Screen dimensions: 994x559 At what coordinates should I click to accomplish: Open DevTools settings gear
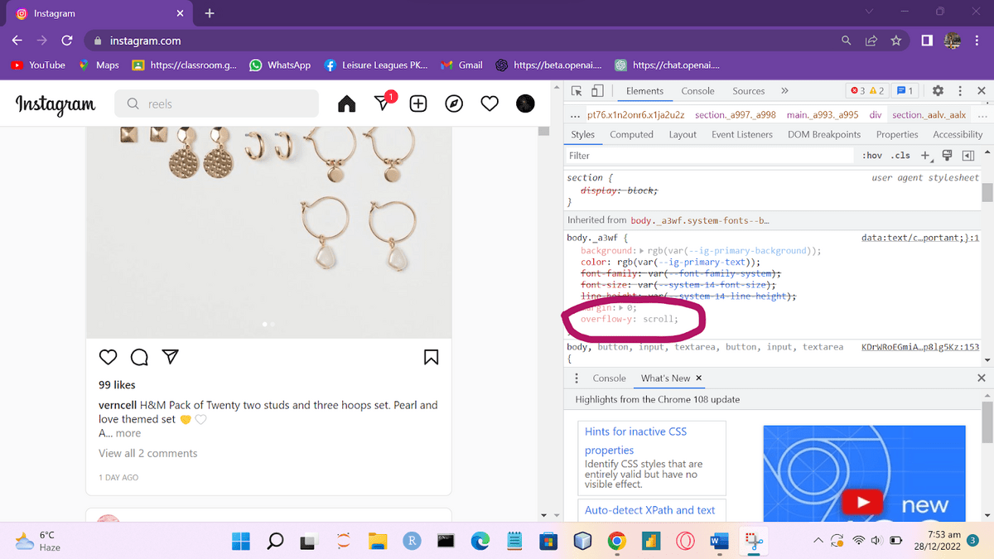click(938, 91)
